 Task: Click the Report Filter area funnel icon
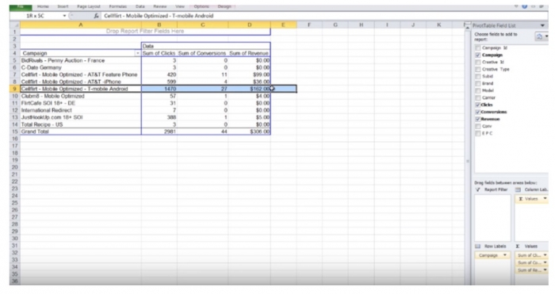click(478, 189)
